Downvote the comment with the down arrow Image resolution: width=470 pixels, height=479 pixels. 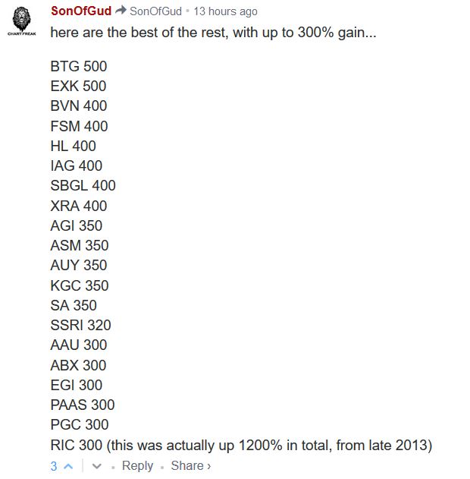tap(96, 466)
